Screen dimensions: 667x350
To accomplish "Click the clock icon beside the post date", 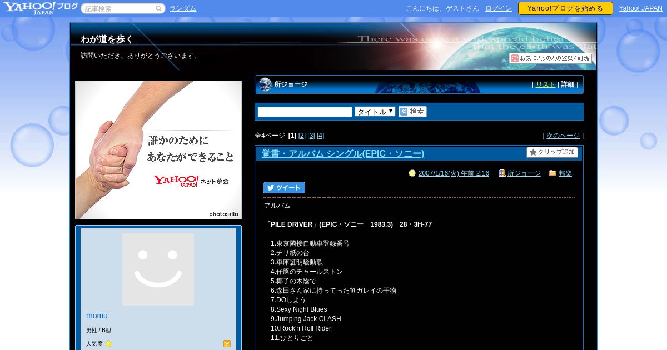I will [x=412, y=173].
